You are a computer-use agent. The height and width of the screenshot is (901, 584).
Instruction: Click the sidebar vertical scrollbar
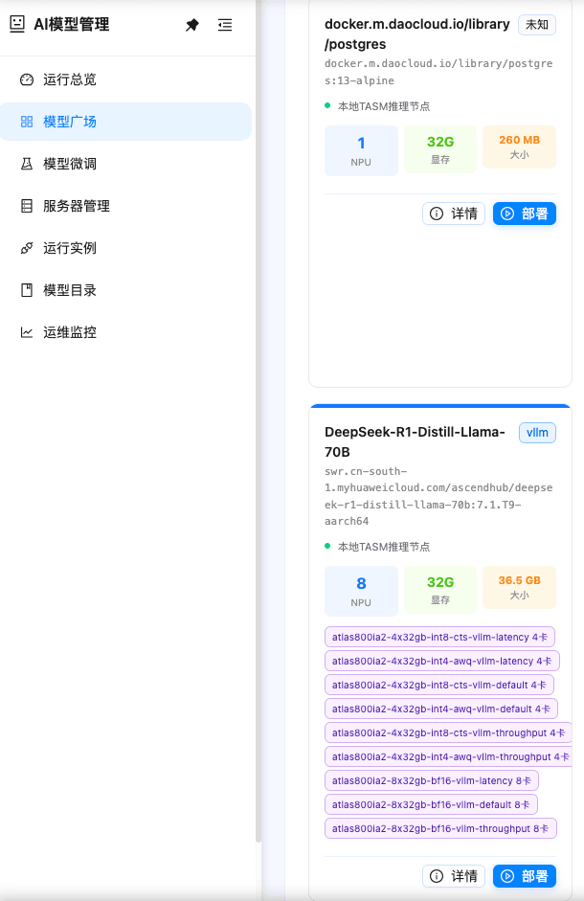258,421
